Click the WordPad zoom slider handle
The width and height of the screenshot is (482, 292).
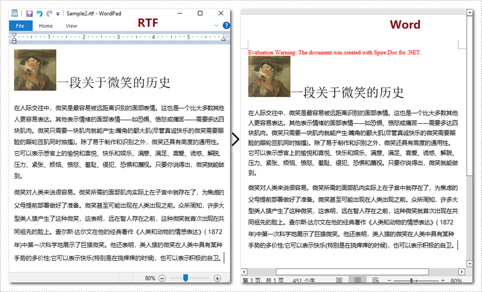click(x=185, y=278)
